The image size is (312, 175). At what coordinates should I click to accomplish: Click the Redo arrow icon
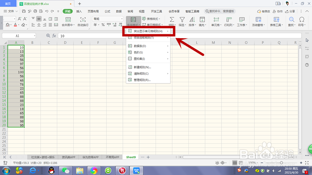click(52, 11)
